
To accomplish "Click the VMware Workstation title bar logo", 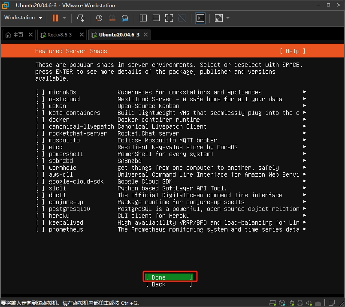I will [x=6, y=6].
